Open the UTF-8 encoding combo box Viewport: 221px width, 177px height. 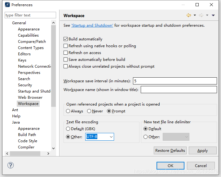tap(99, 137)
